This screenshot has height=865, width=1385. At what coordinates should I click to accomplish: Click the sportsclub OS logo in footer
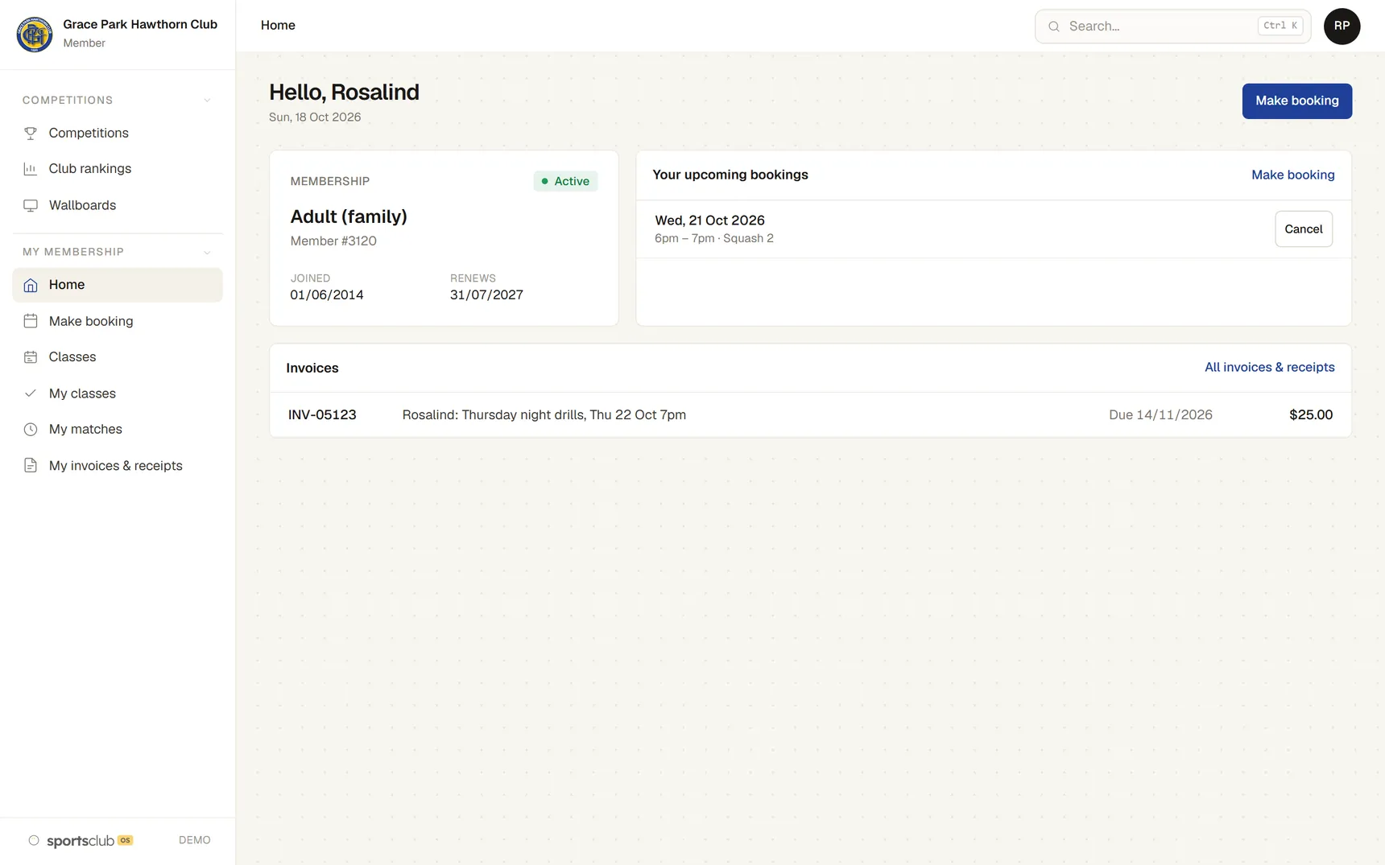(x=81, y=841)
